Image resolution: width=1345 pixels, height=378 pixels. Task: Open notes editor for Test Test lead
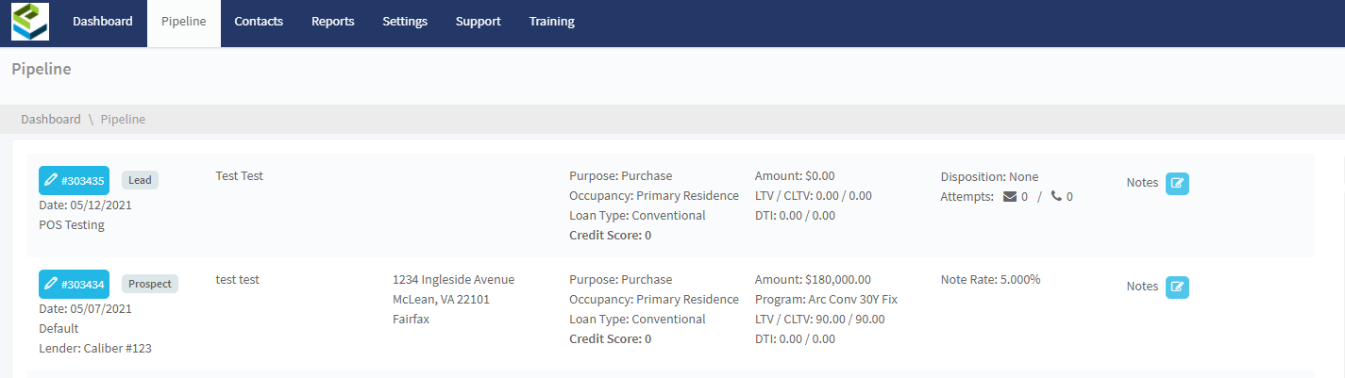click(1177, 184)
